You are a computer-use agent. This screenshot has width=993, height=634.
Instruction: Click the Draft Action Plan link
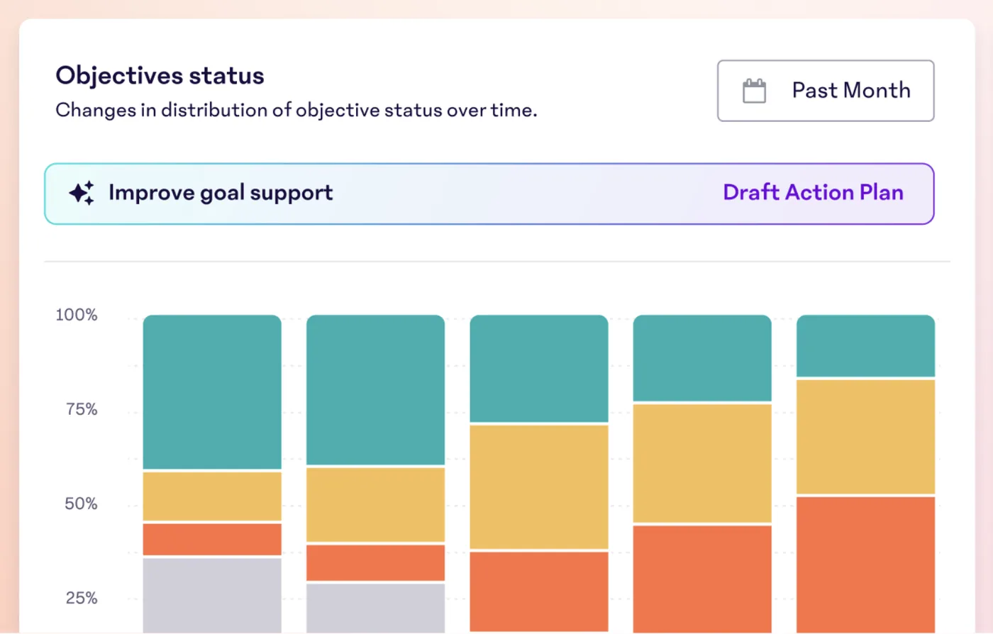pyautogui.click(x=813, y=193)
